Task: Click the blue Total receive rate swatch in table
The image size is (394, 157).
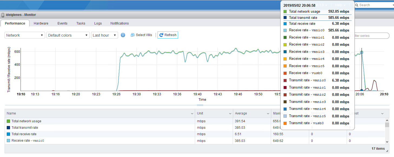Action: 8,134
